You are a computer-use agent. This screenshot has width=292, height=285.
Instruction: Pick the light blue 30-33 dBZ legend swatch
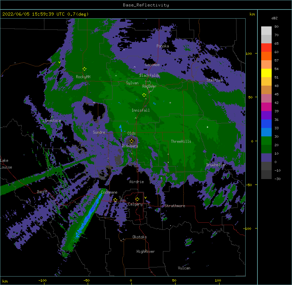(x=266, y=132)
